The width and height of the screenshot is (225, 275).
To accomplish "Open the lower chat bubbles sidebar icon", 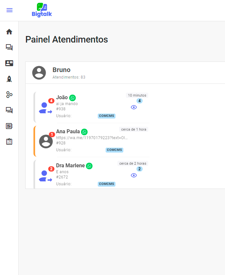I will [x=9, y=110].
